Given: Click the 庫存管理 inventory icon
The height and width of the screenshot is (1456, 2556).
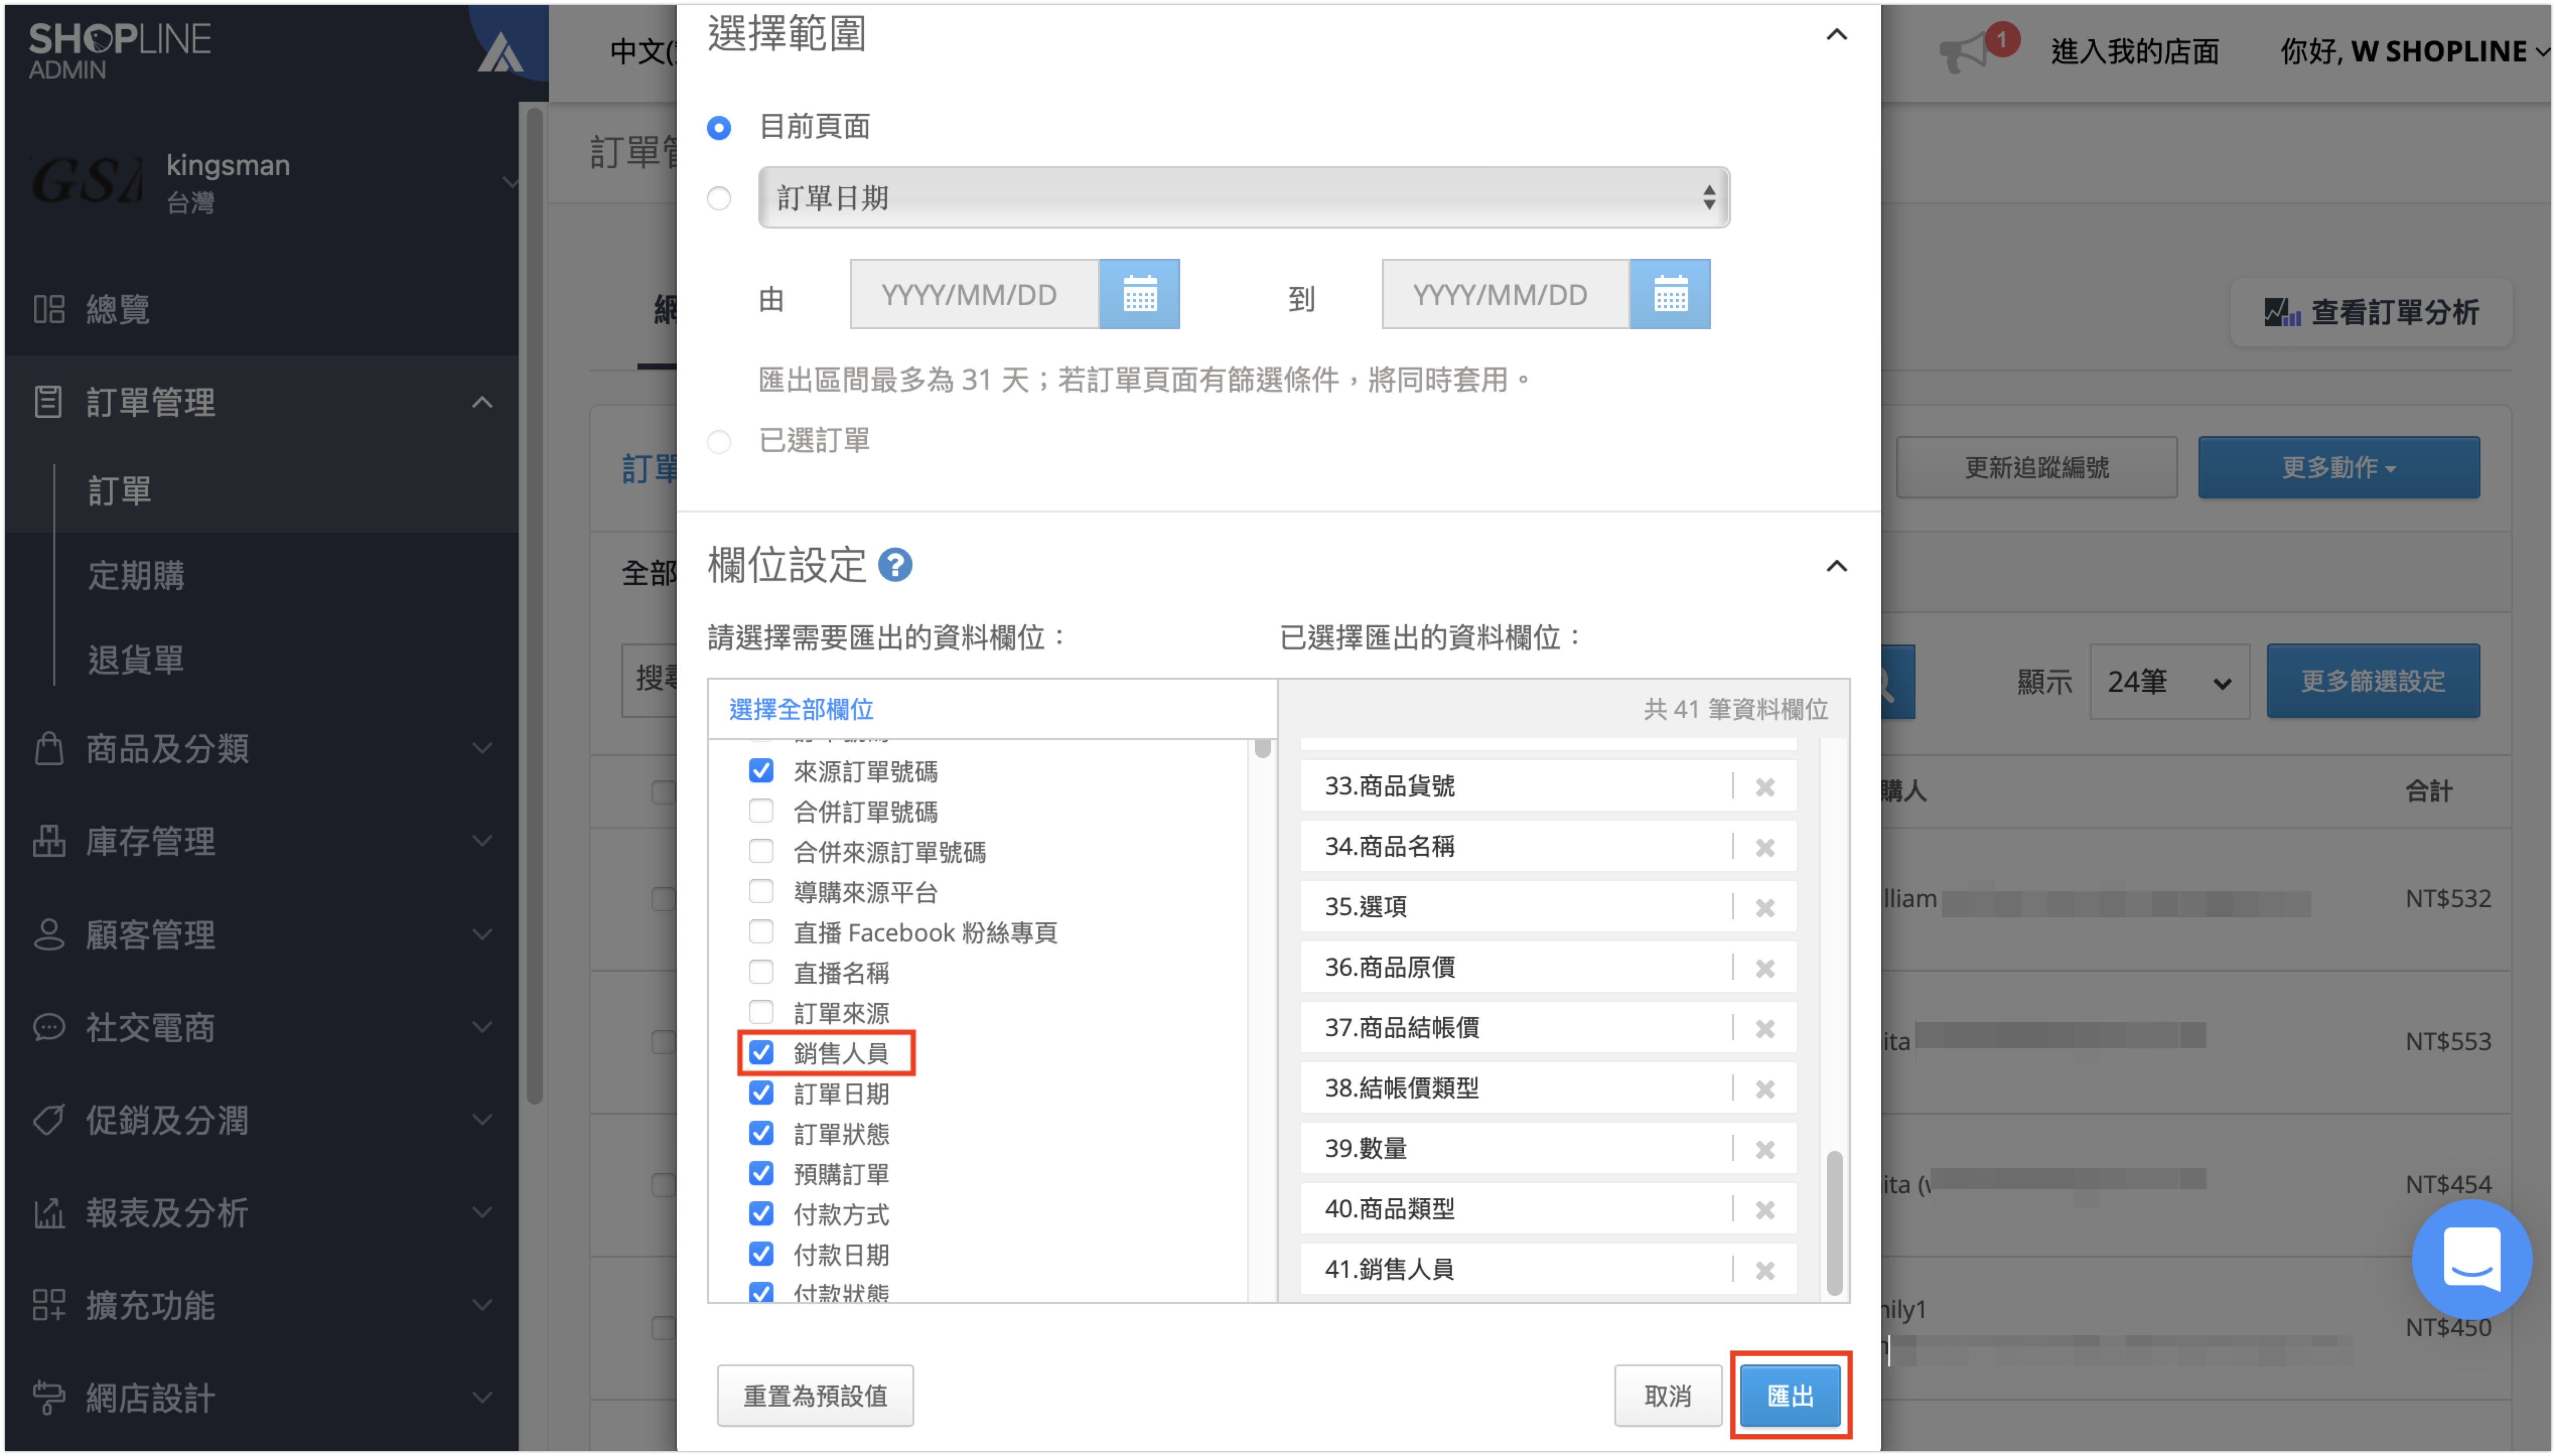Looking at the screenshot, I should pos(48,841).
